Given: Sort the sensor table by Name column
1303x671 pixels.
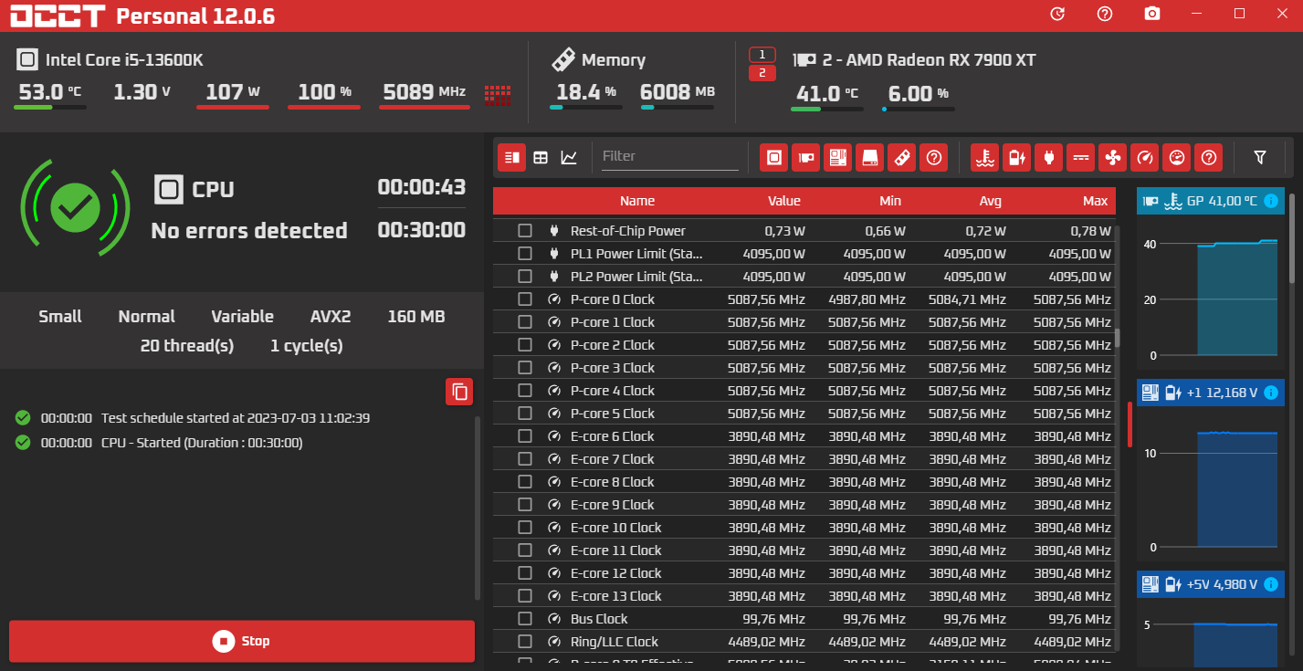Looking at the screenshot, I should (637, 201).
